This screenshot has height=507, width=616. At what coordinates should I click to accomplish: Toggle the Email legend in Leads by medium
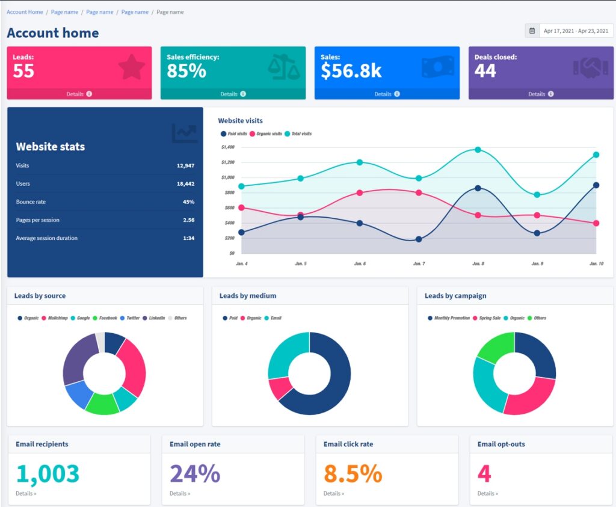pyautogui.click(x=273, y=318)
